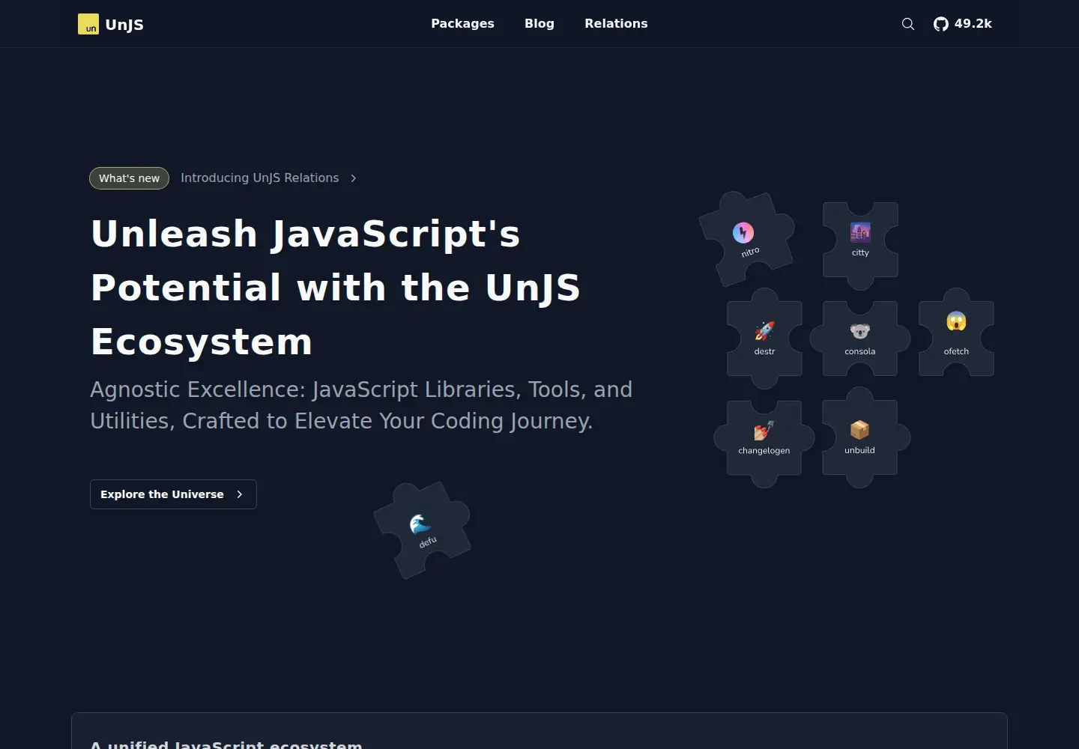Click the GitHub octocat icon

pos(941,24)
